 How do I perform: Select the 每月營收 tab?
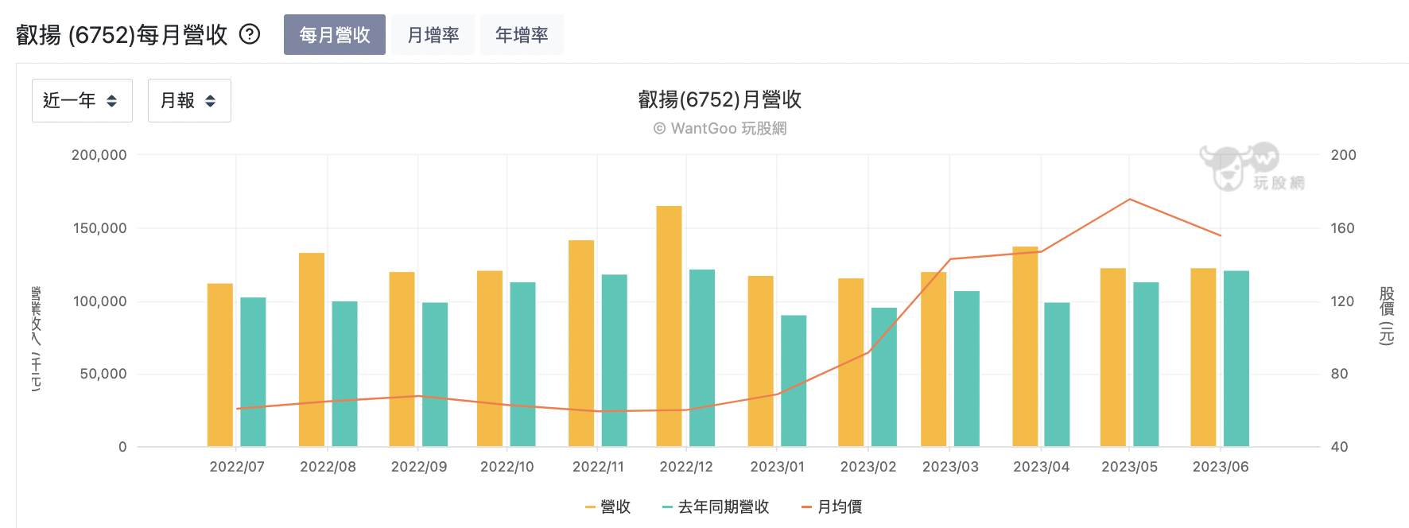pyautogui.click(x=335, y=35)
